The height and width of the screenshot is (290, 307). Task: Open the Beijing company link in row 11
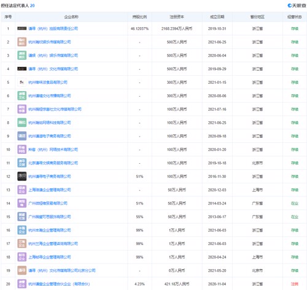click(53, 163)
